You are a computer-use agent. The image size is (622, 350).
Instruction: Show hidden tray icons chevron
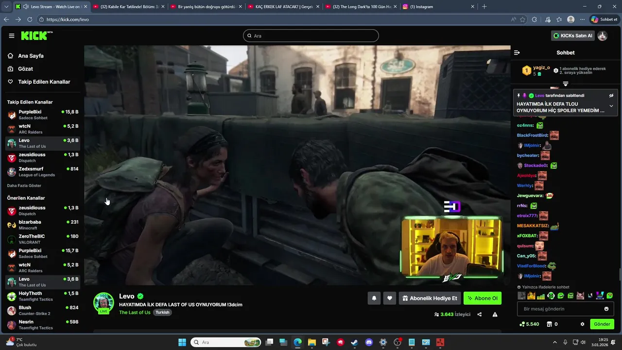(x=555, y=342)
